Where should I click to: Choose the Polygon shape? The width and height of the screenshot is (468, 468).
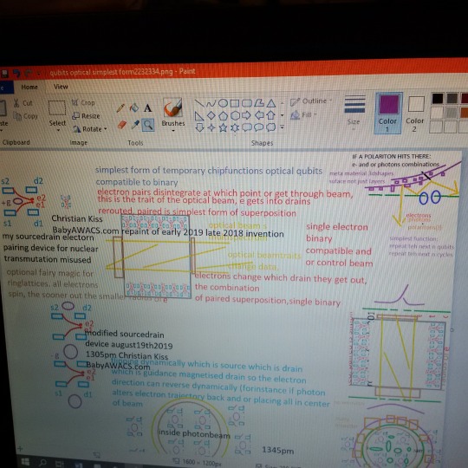coord(259,103)
